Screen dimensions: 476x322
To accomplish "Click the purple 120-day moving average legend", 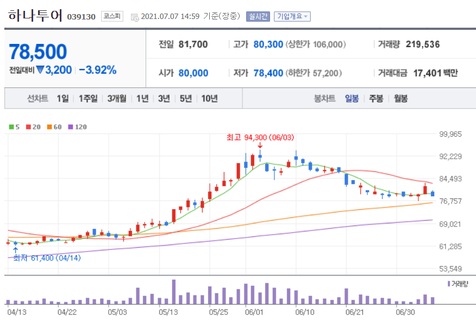I will click(x=77, y=127).
